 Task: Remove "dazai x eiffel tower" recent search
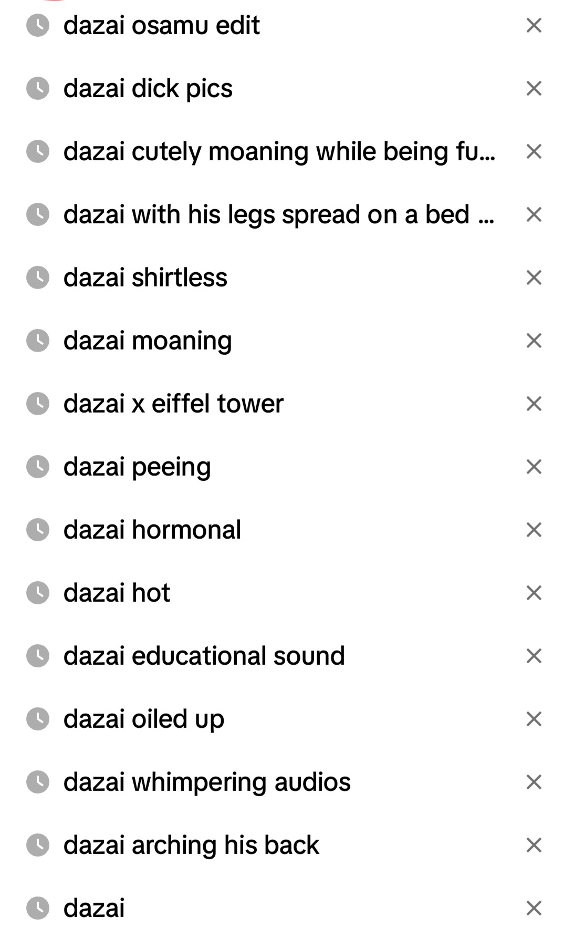click(x=534, y=404)
